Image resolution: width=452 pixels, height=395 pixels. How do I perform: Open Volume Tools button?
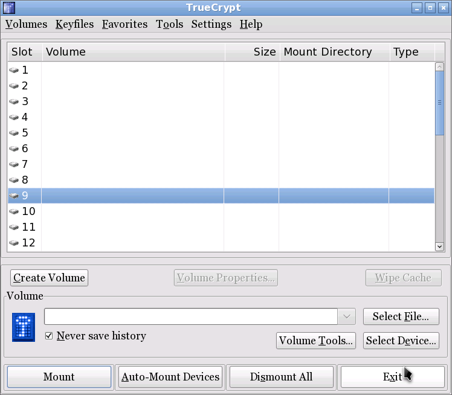(316, 341)
